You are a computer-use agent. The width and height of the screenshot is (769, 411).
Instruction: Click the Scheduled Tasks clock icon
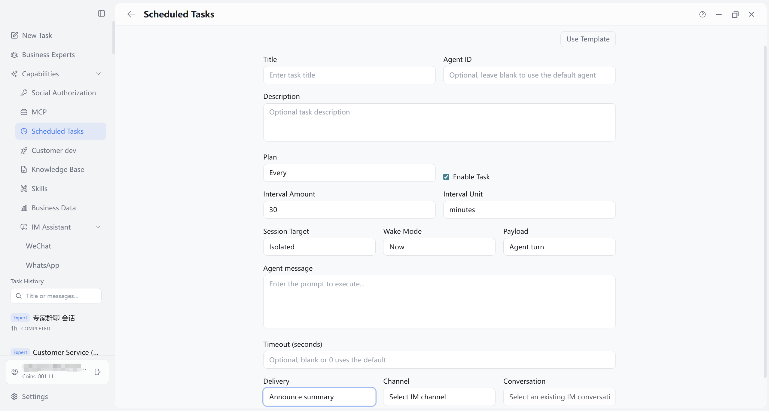pyautogui.click(x=24, y=131)
